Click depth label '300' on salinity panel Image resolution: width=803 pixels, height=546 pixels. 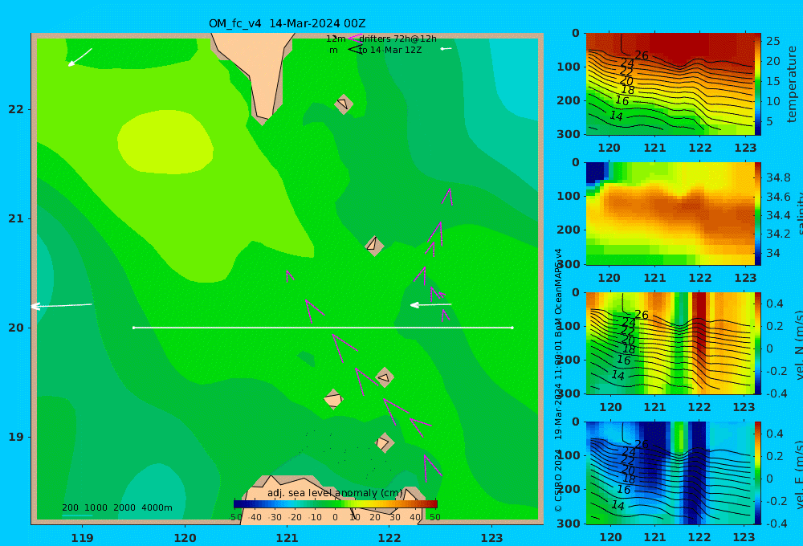(x=569, y=264)
